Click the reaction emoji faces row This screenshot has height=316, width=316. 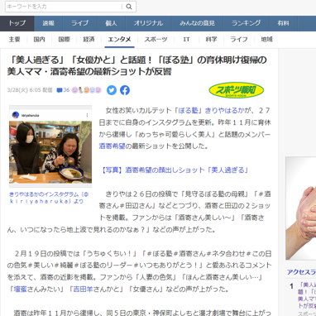86,90
